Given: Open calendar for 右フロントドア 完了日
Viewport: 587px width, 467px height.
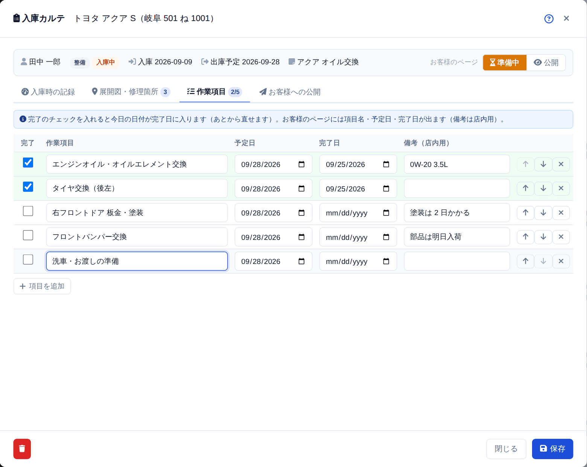Looking at the screenshot, I should (386, 213).
